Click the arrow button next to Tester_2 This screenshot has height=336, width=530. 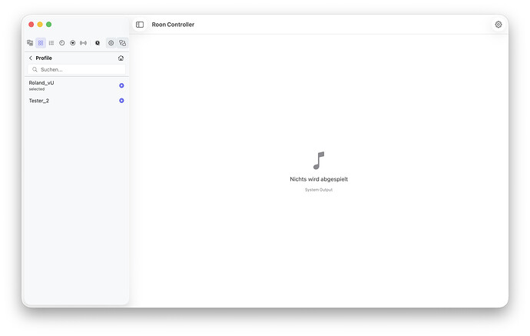(121, 101)
